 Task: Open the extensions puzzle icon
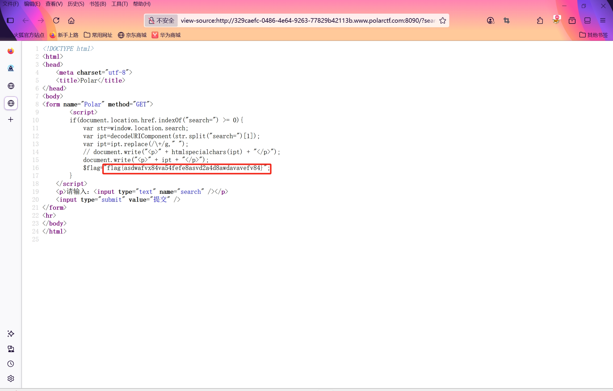pyautogui.click(x=540, y=20)
